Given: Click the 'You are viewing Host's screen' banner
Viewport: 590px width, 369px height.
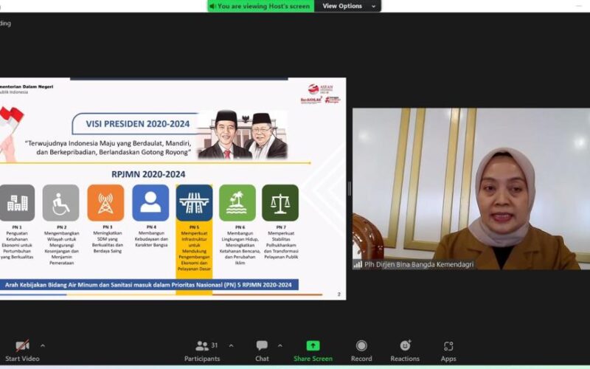Looking at the screenshot, I should (261, 6).
